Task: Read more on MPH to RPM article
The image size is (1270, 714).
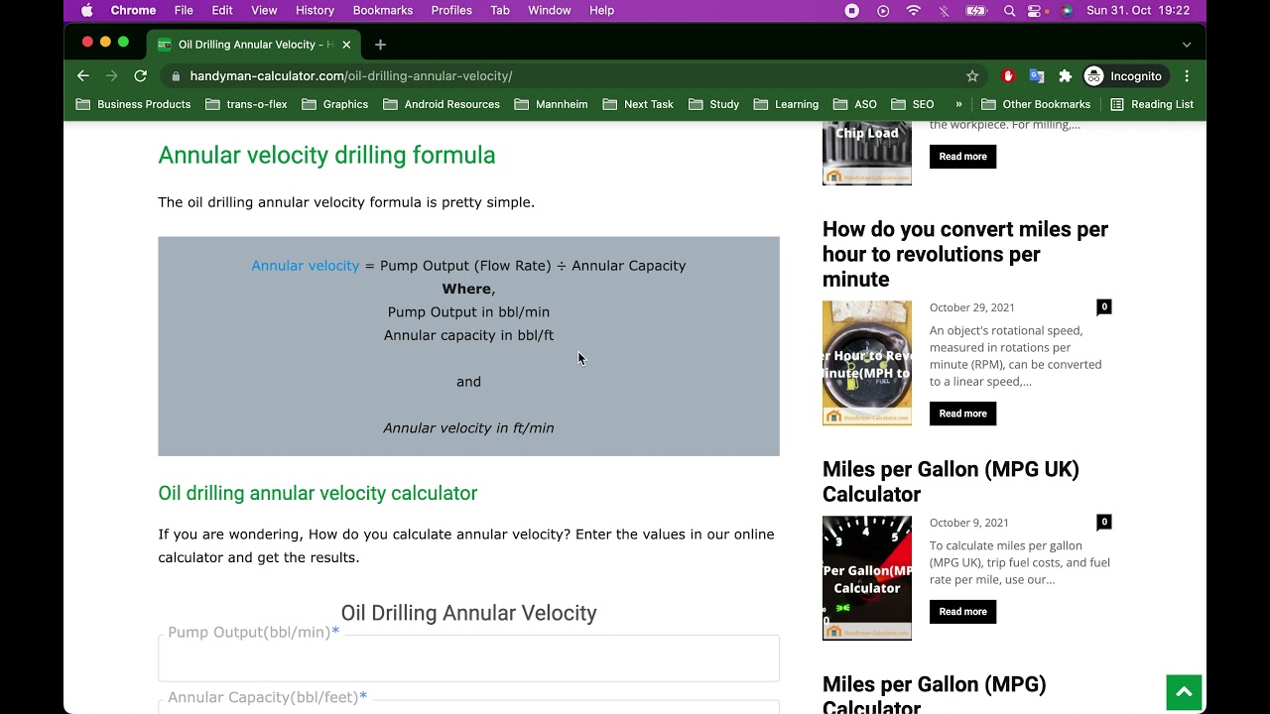Action: pos(962,414)
